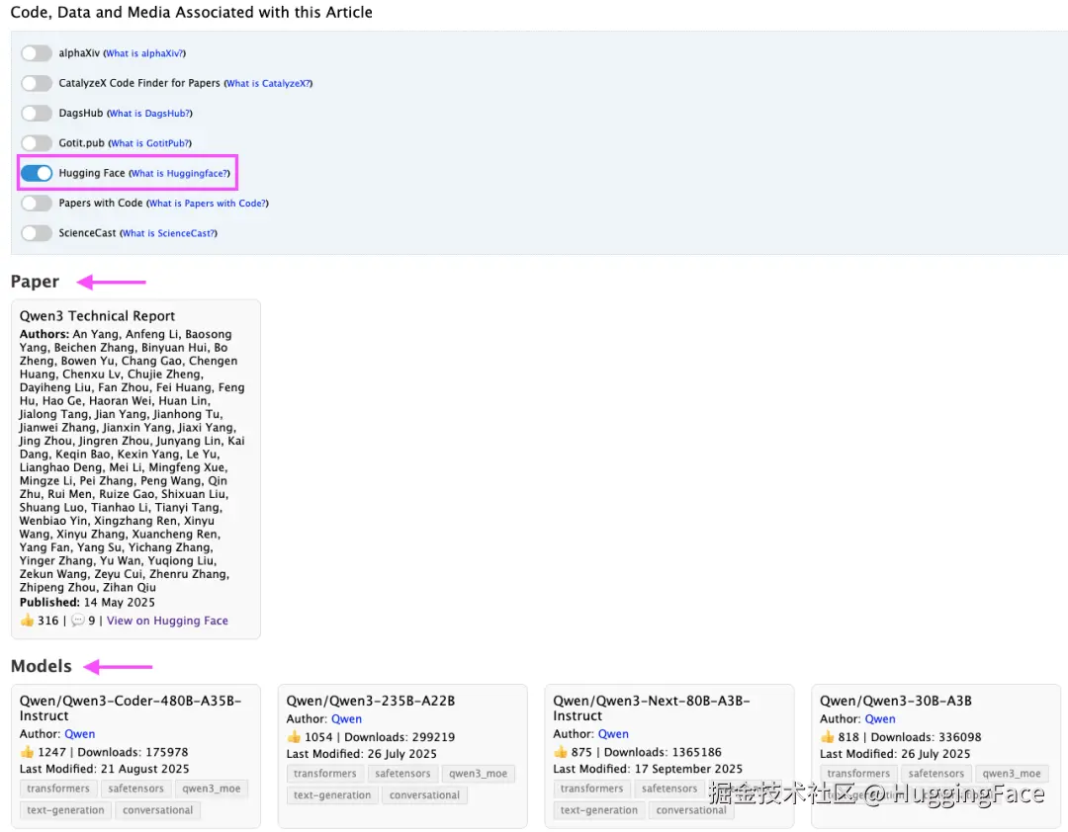The image size is (1068, 832).
Task: Click safetensors tag on Qwen3-Next-80B card
Action: (x=669, y=789)
